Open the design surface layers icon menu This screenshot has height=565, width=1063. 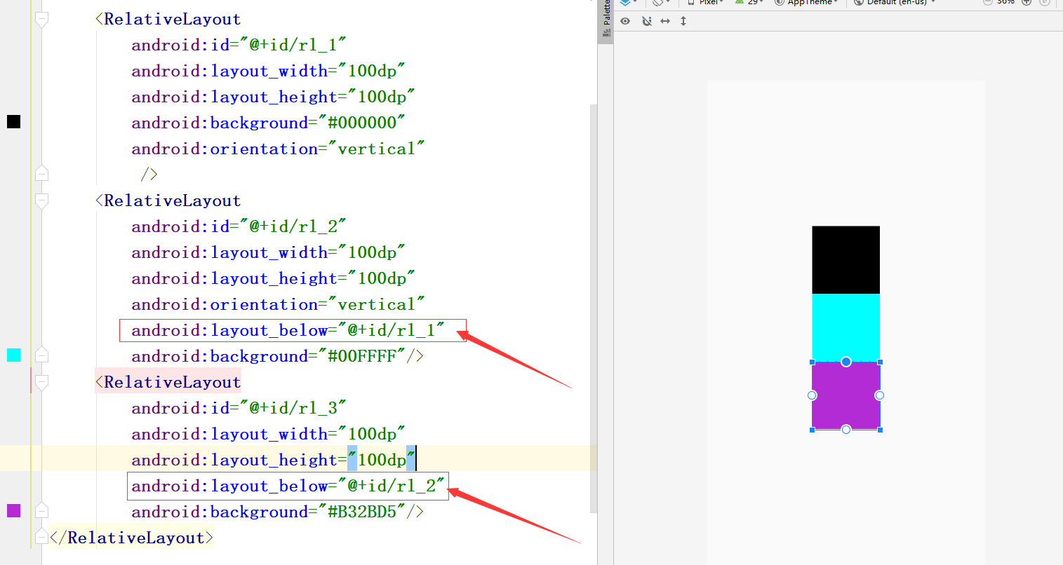[627, 2]
